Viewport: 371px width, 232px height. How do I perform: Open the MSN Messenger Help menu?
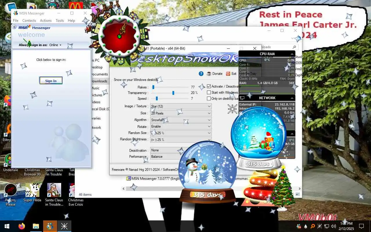point(71,21)
